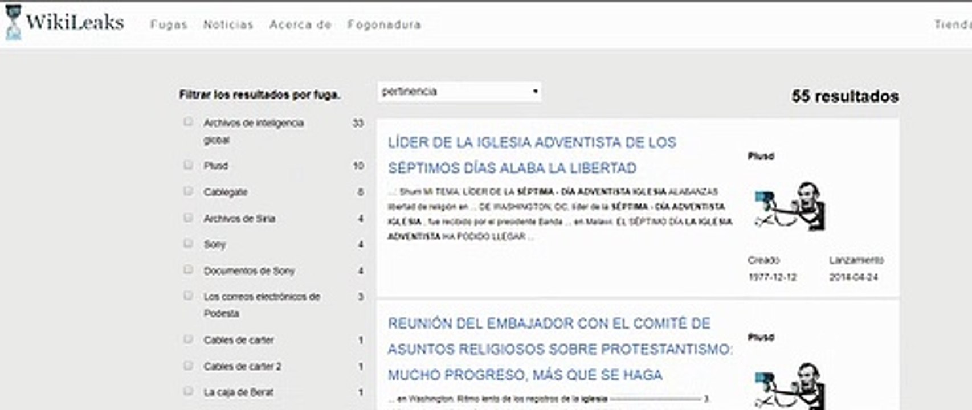Image resolution: width=972 pixels, height=410 pixels.
Task: Enable the Cables de carter checkbox
Action: pyautogui.click(x=188, y=339)
